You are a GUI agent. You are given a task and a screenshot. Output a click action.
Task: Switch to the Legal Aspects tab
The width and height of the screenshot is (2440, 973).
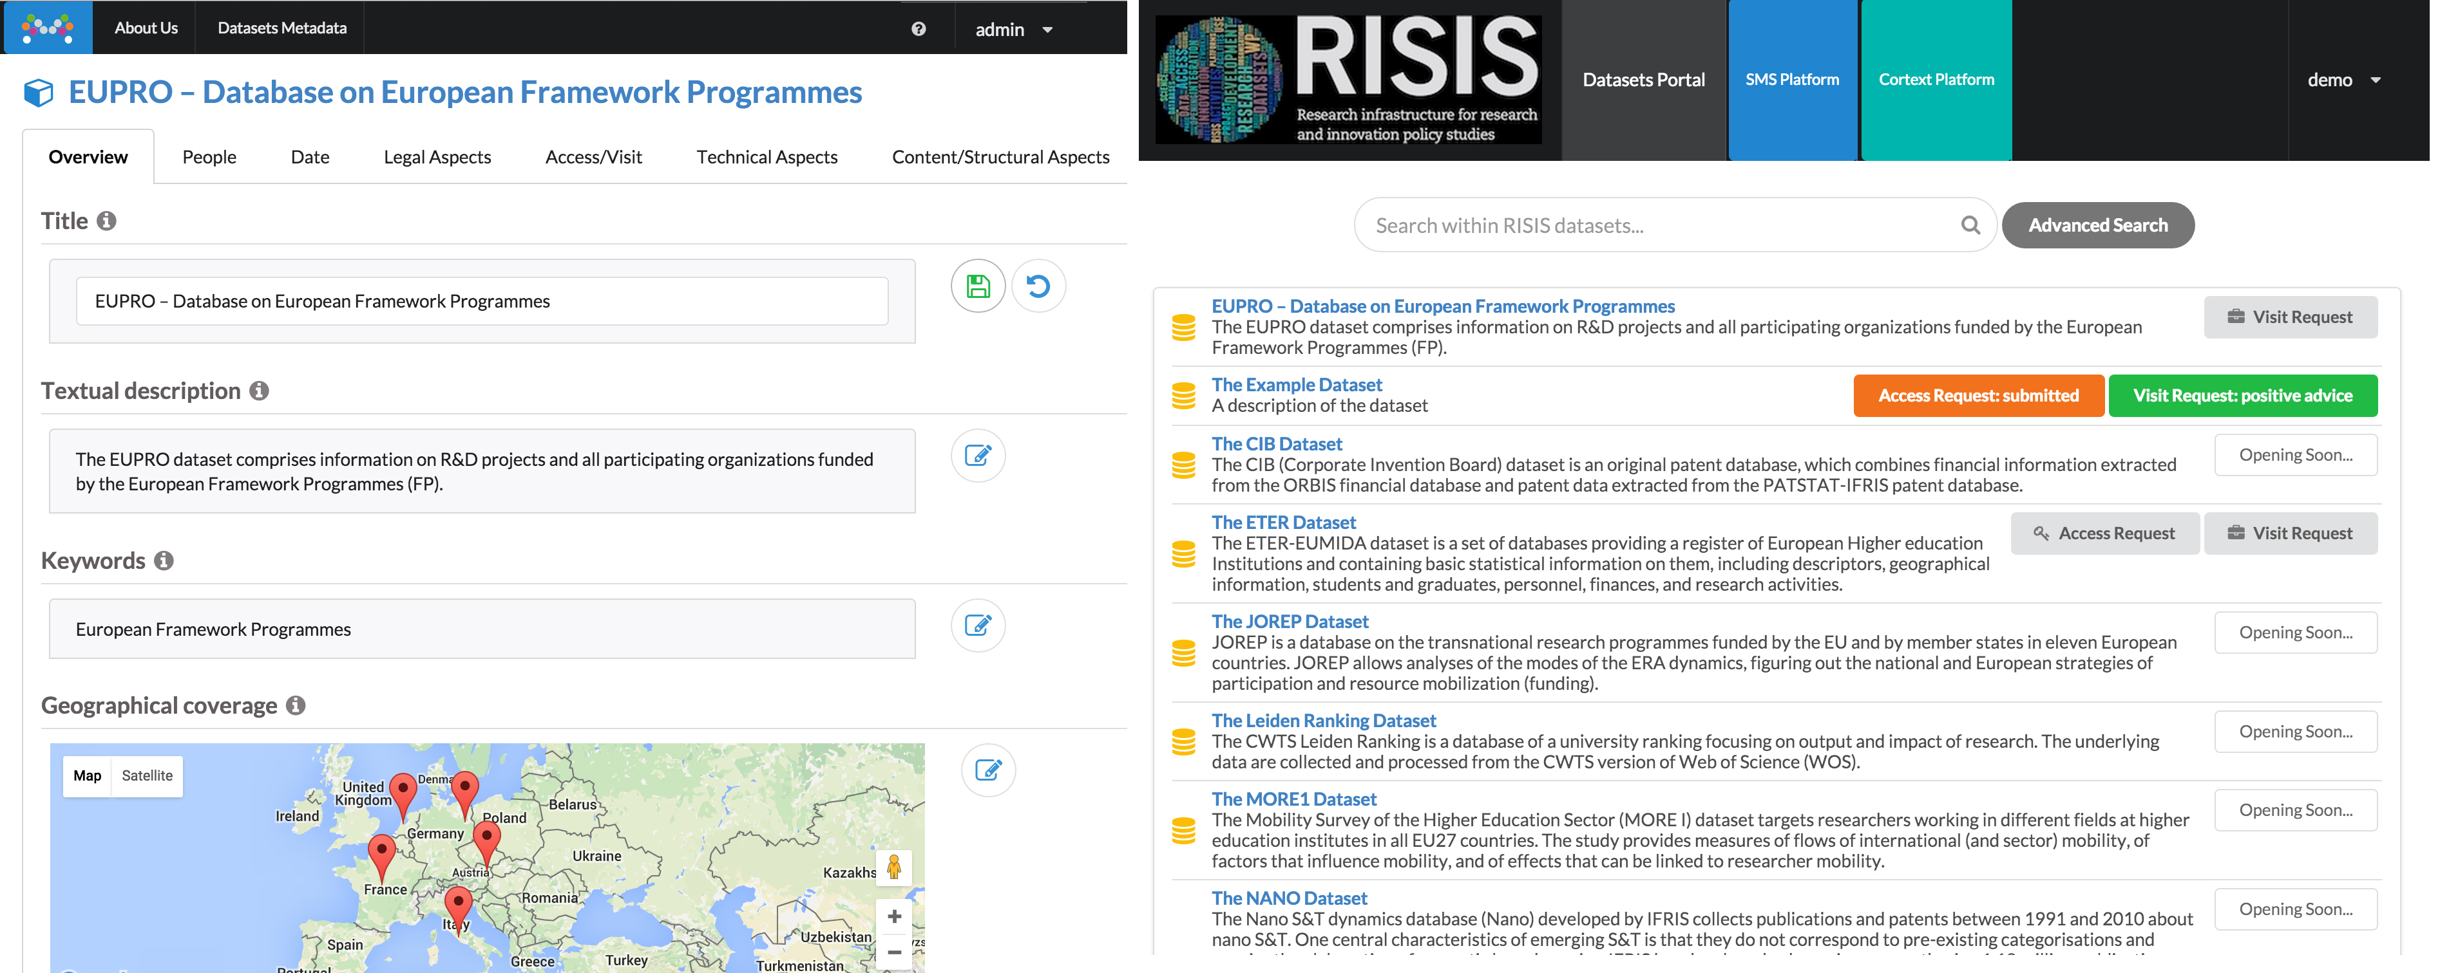(x=437, y=157)
